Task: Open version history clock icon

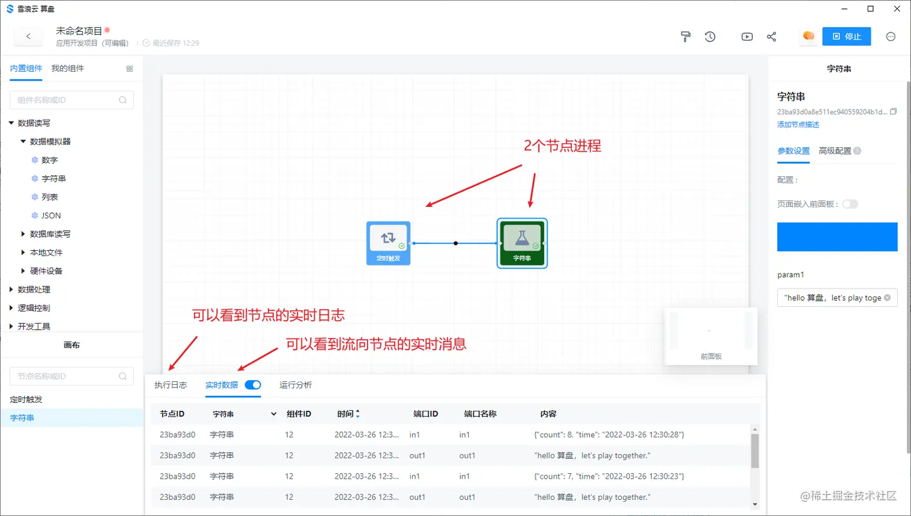Action: (710, 37)
